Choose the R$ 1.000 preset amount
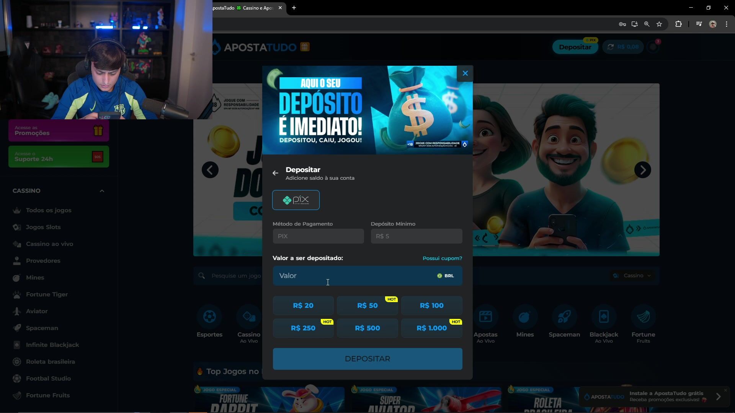This screenshot has height=413, width=735. coord(432,328)
